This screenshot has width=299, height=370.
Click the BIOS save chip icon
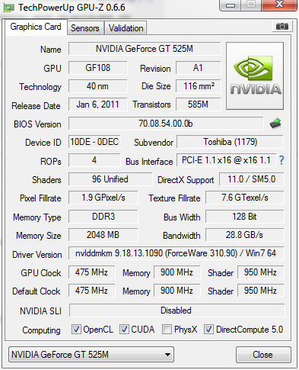(x=275, y=124)
